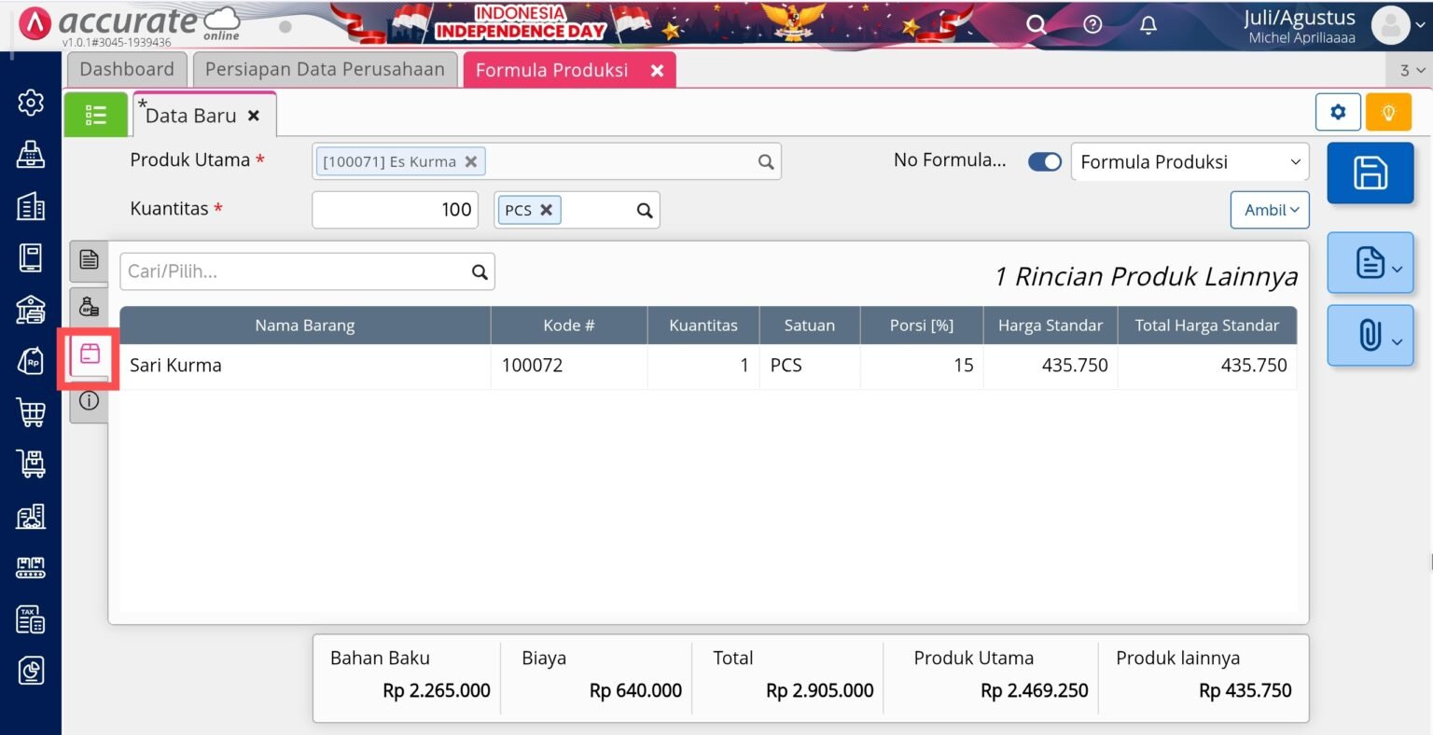Open the Dashboard tab

coord(127,69)
